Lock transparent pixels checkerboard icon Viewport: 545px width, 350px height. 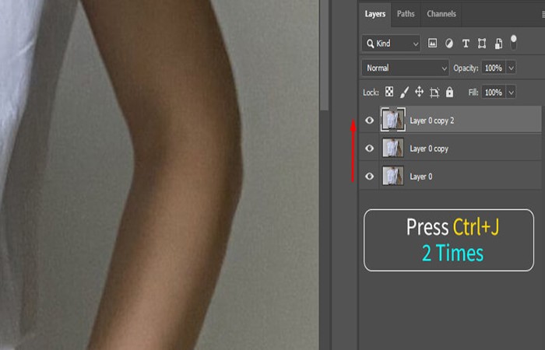(389, 92)
